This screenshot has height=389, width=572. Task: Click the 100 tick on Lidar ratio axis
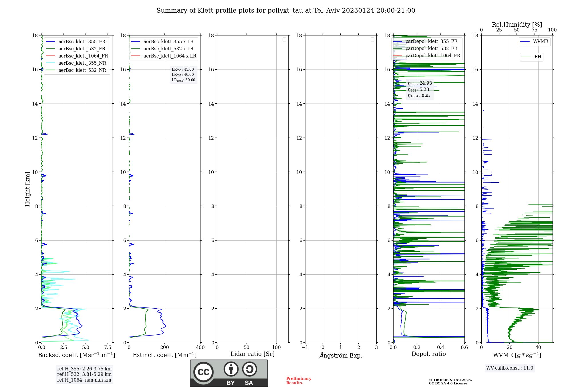click(x=276, y=347)
